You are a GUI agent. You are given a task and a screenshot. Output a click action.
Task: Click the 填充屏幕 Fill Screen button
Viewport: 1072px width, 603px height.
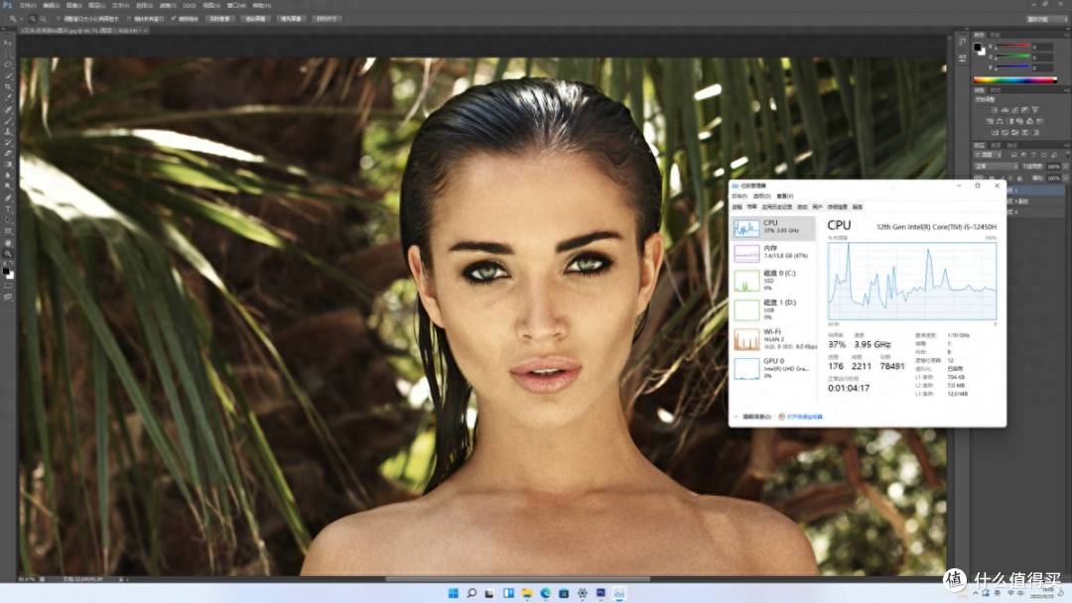(291, 19)
